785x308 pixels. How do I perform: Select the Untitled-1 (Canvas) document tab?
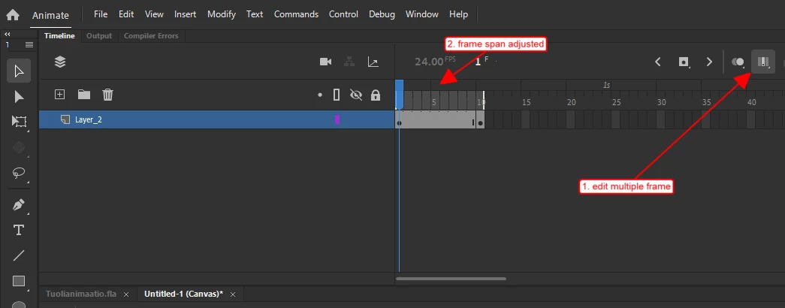(184, 294)
